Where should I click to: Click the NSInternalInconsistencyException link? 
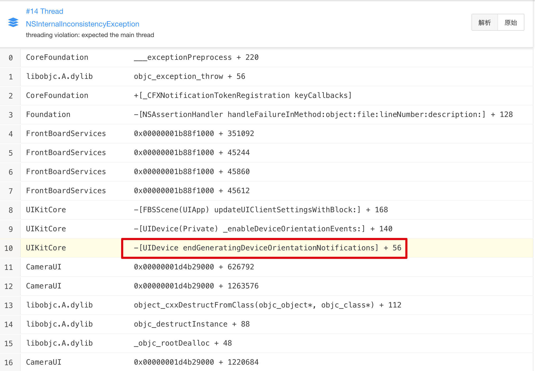[82, 24]
